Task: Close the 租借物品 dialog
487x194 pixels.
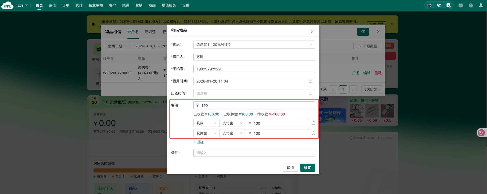Action: coord(312,32)
